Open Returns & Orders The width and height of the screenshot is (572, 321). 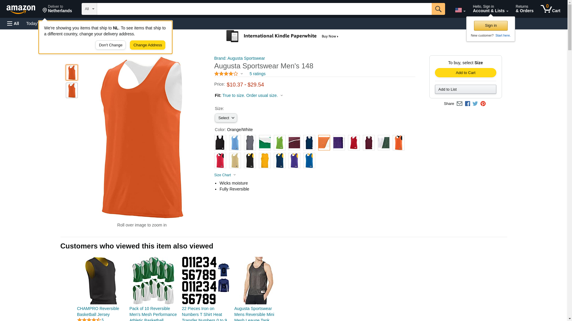pos(524,9)
